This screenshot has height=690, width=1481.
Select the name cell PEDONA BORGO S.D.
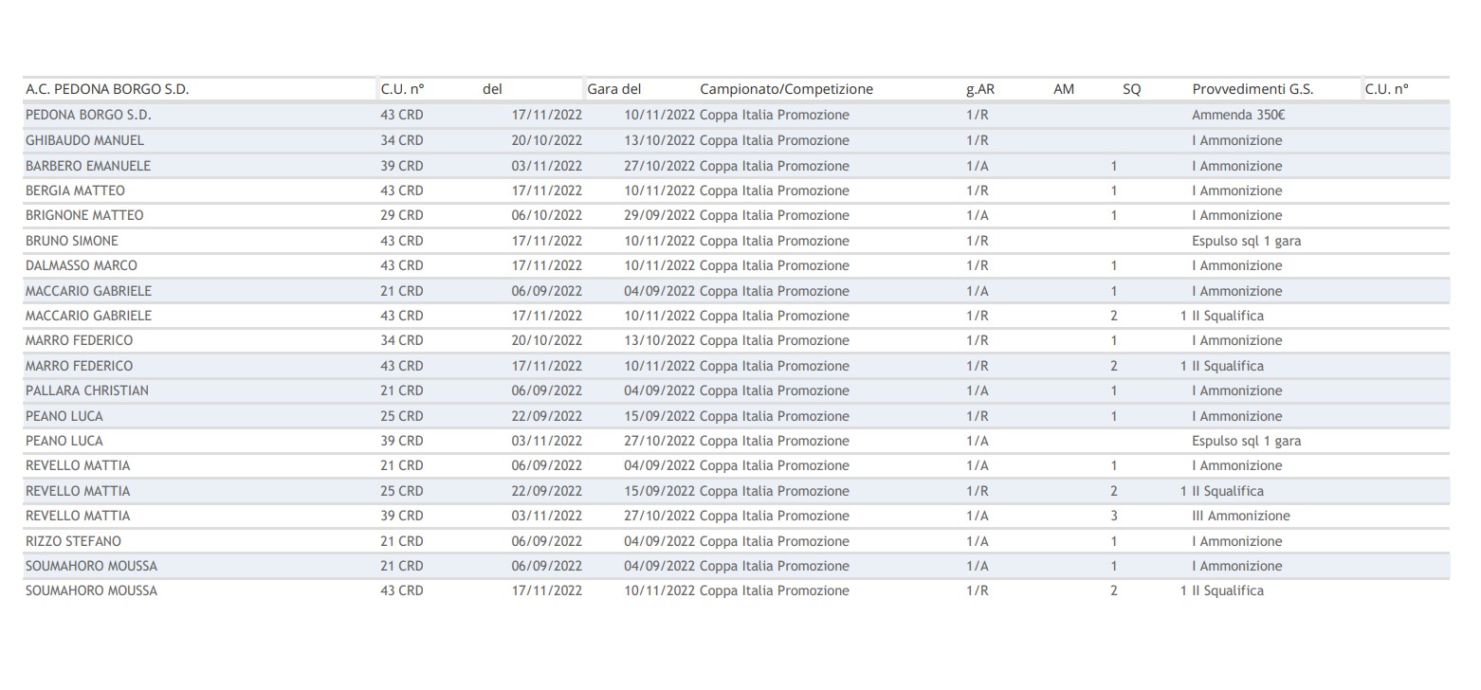(x=88, y=115)
